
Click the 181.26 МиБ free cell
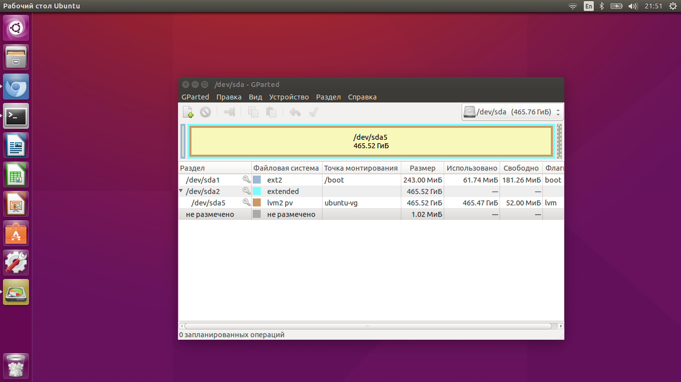point(521,180)
